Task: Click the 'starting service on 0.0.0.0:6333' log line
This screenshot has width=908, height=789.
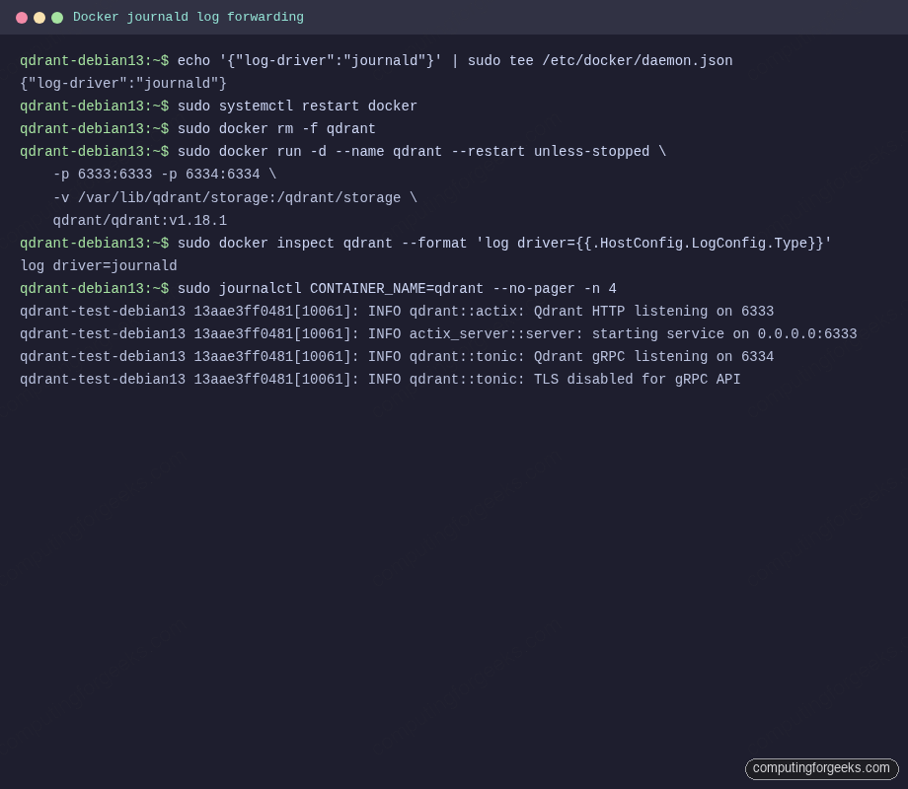Action: (438, 334)
